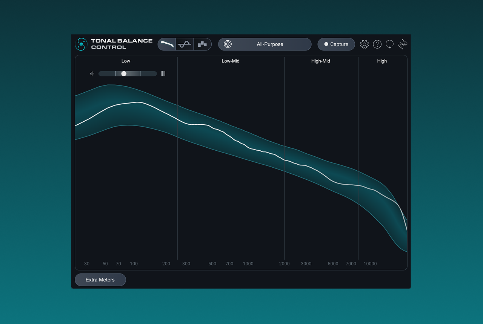Switch to the fine curve view
Image resolution: width=483 pixels, height=324 pixels.
pos(185,44)
